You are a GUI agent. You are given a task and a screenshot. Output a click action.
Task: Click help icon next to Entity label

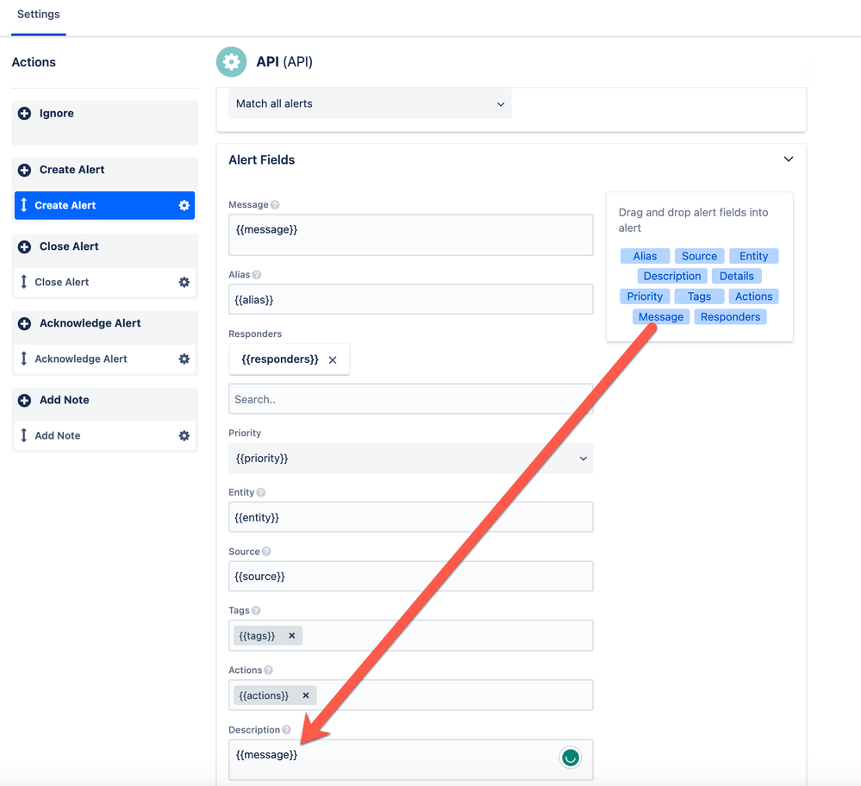[x=261, y=493]
